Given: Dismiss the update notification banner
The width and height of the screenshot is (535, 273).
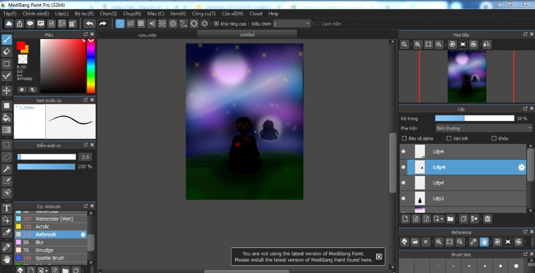Looking at the screenshot, I should point(379,256).
